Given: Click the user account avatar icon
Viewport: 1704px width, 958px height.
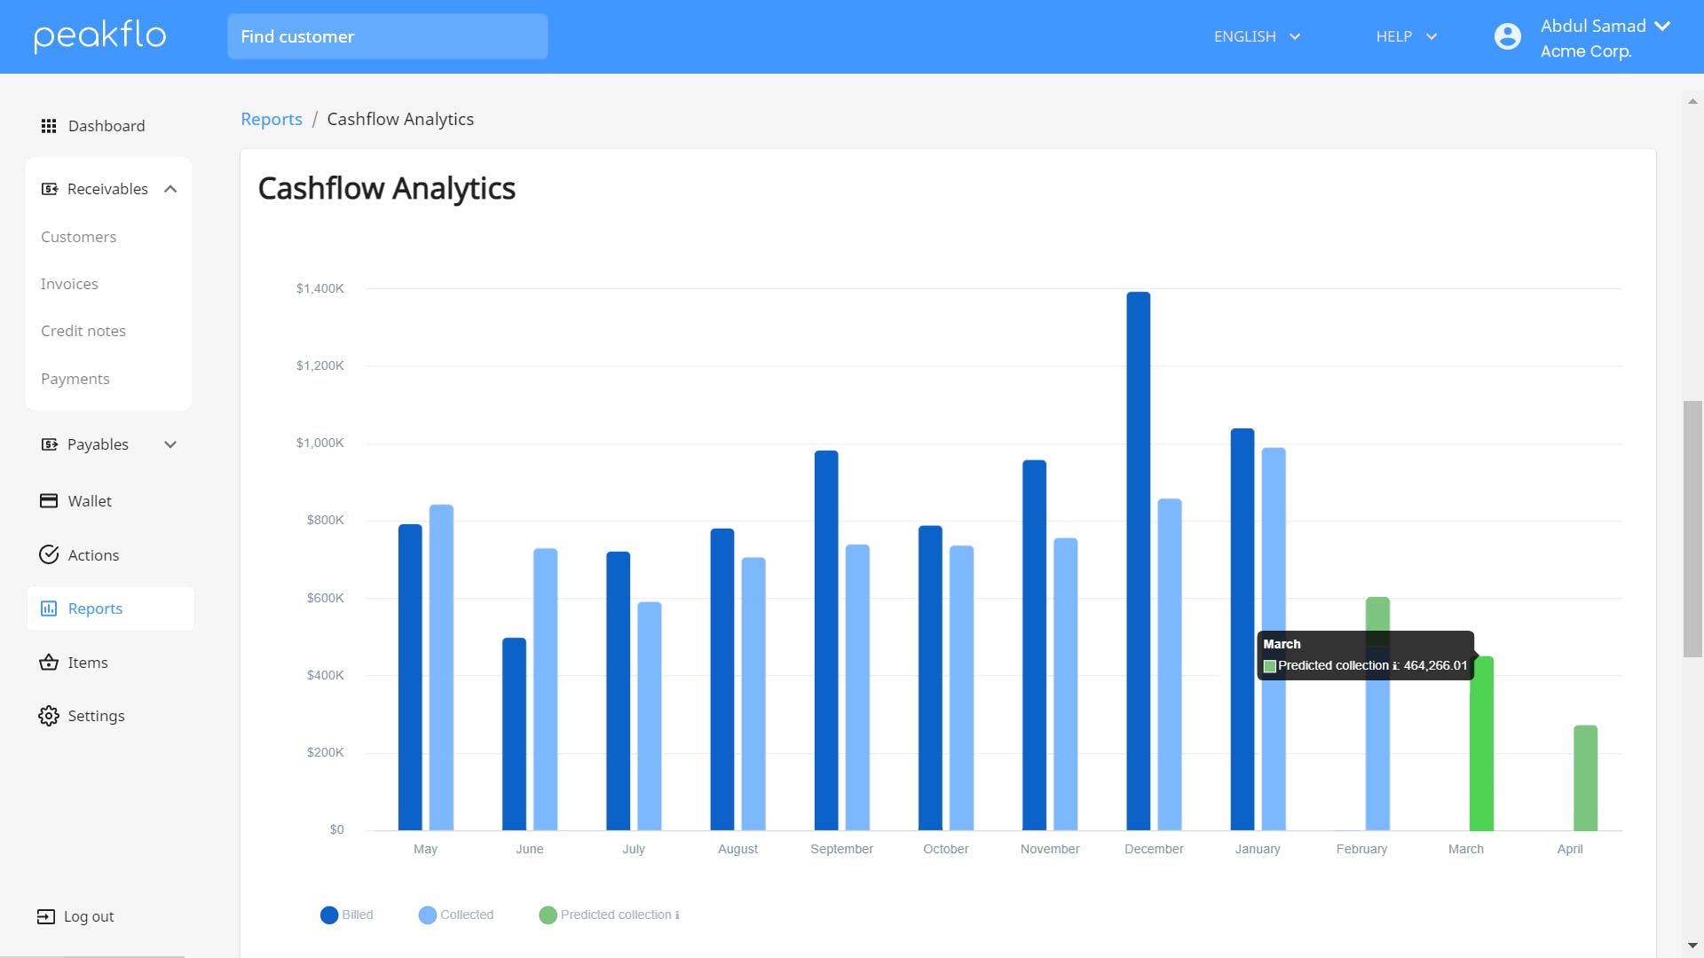Looking at the screenshot, I should (1507, 36).
